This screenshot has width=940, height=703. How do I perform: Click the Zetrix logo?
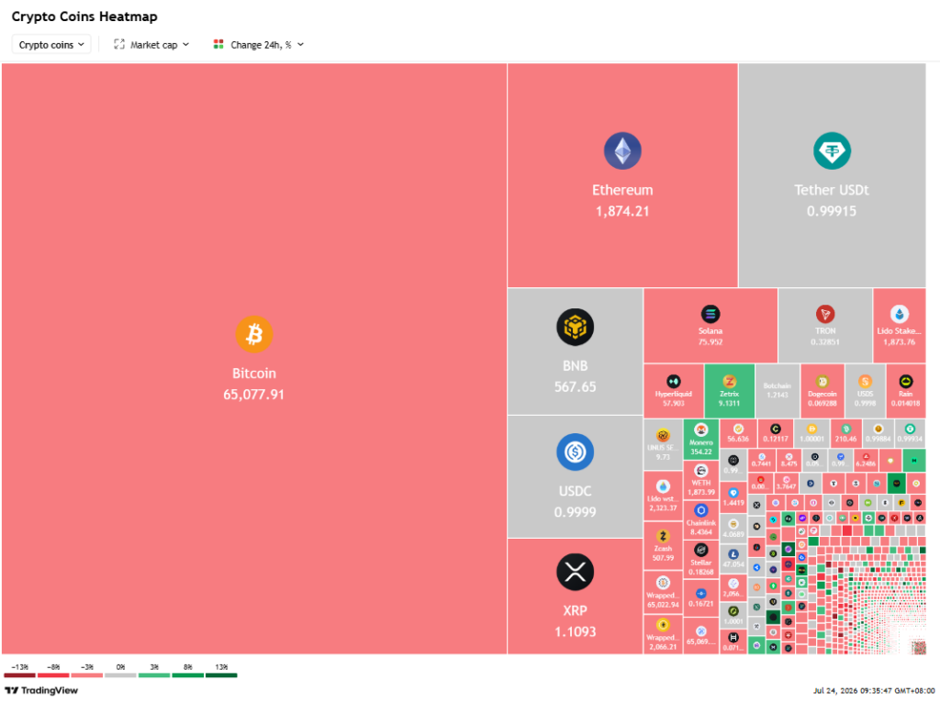tap(729, 381)
